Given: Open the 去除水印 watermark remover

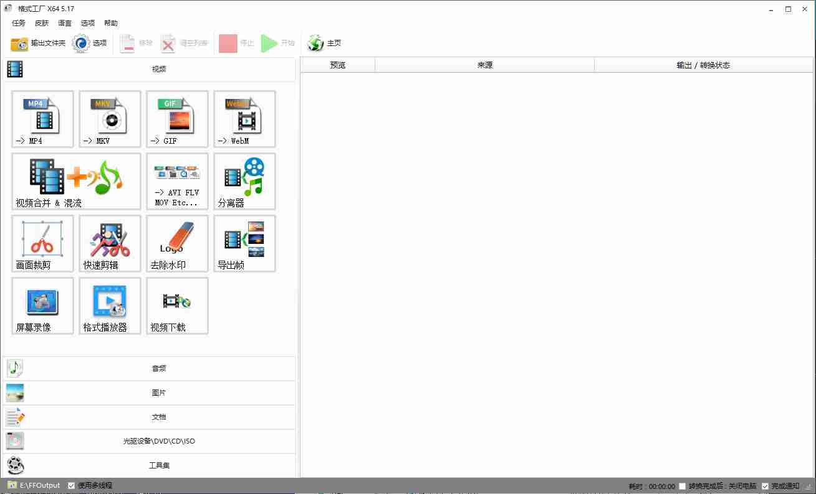Looking at the screenshot, I should click(x=176, y=243).
